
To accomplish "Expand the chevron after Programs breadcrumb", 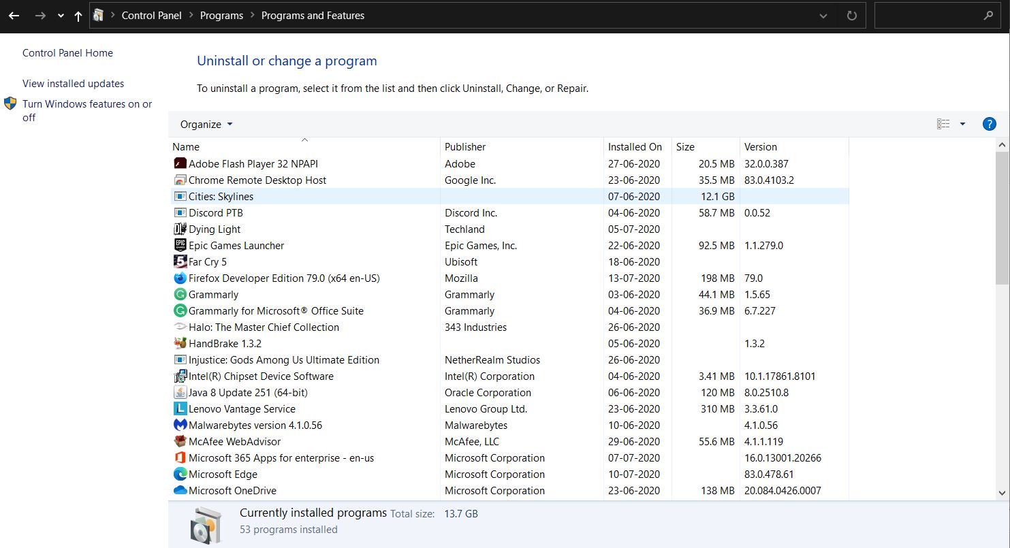I will [x=252, y=15].
